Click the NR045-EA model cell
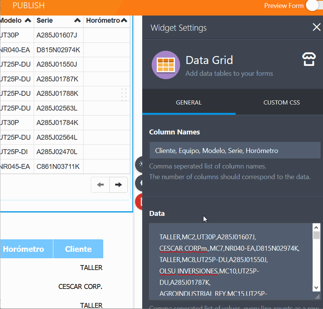Screen dimensions: 323x309 (x=17, y=167)
